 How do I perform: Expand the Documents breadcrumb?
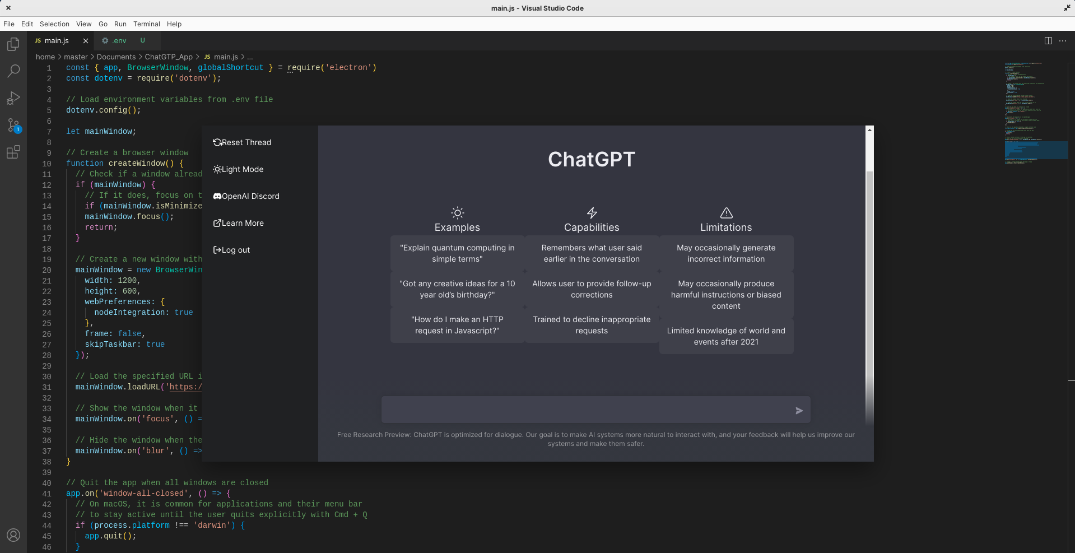point(116,57)
